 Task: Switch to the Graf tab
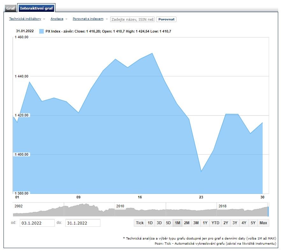point(11,8)
